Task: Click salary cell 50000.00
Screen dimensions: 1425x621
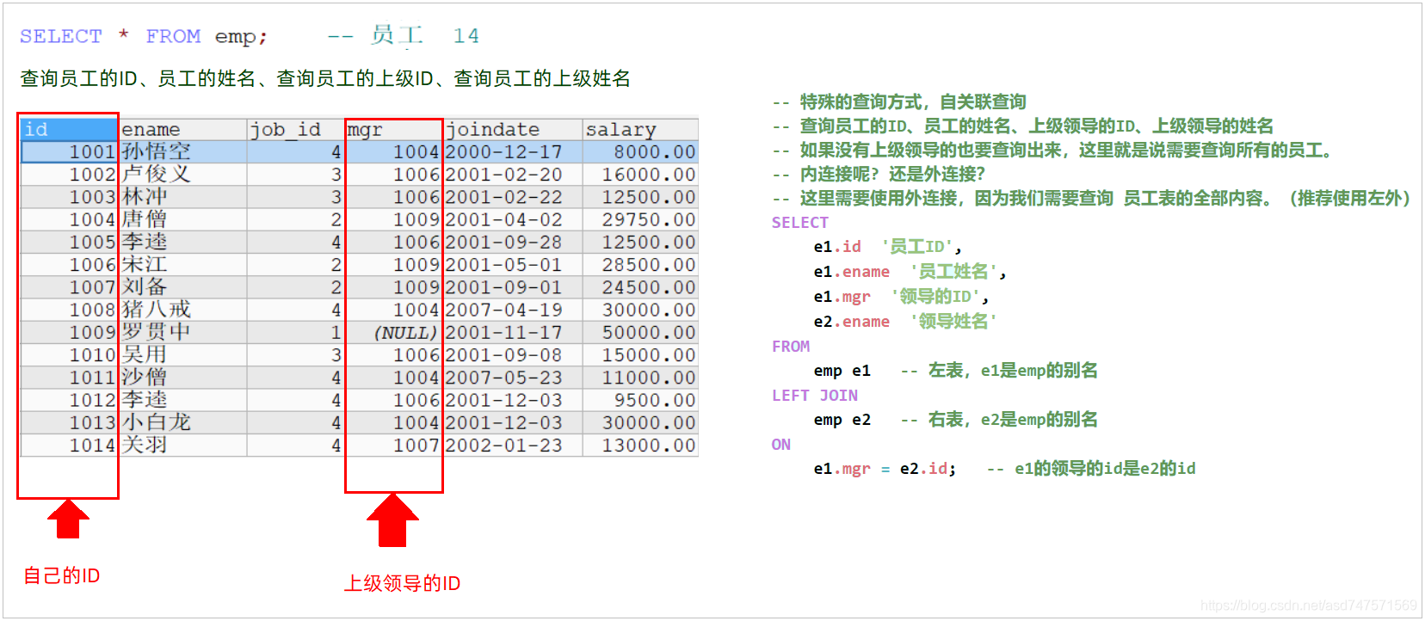Action: point(639,332)
